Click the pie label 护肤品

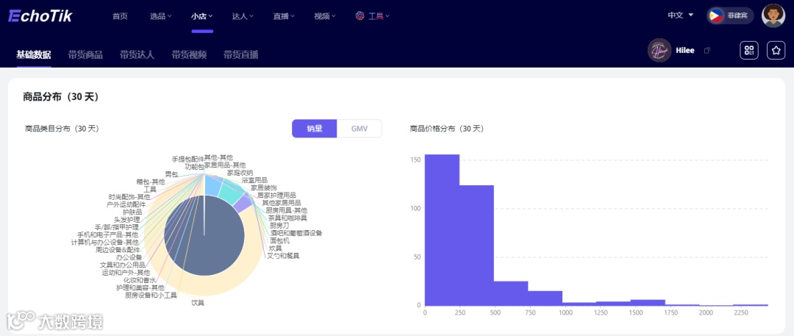click(x=132, y=212)
